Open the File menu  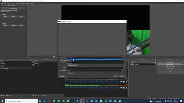click(2, 3)
